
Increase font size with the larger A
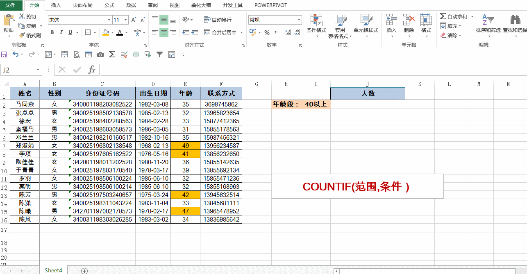(x=134, y=20)
